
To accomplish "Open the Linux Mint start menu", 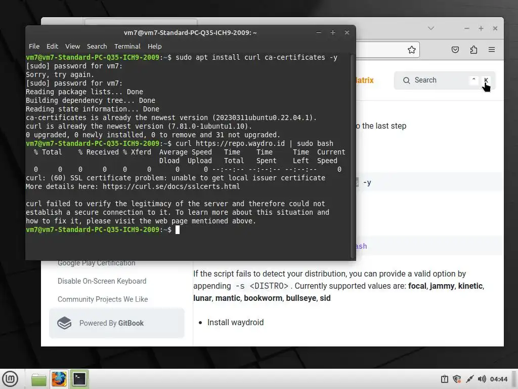I will pos(10,379).
